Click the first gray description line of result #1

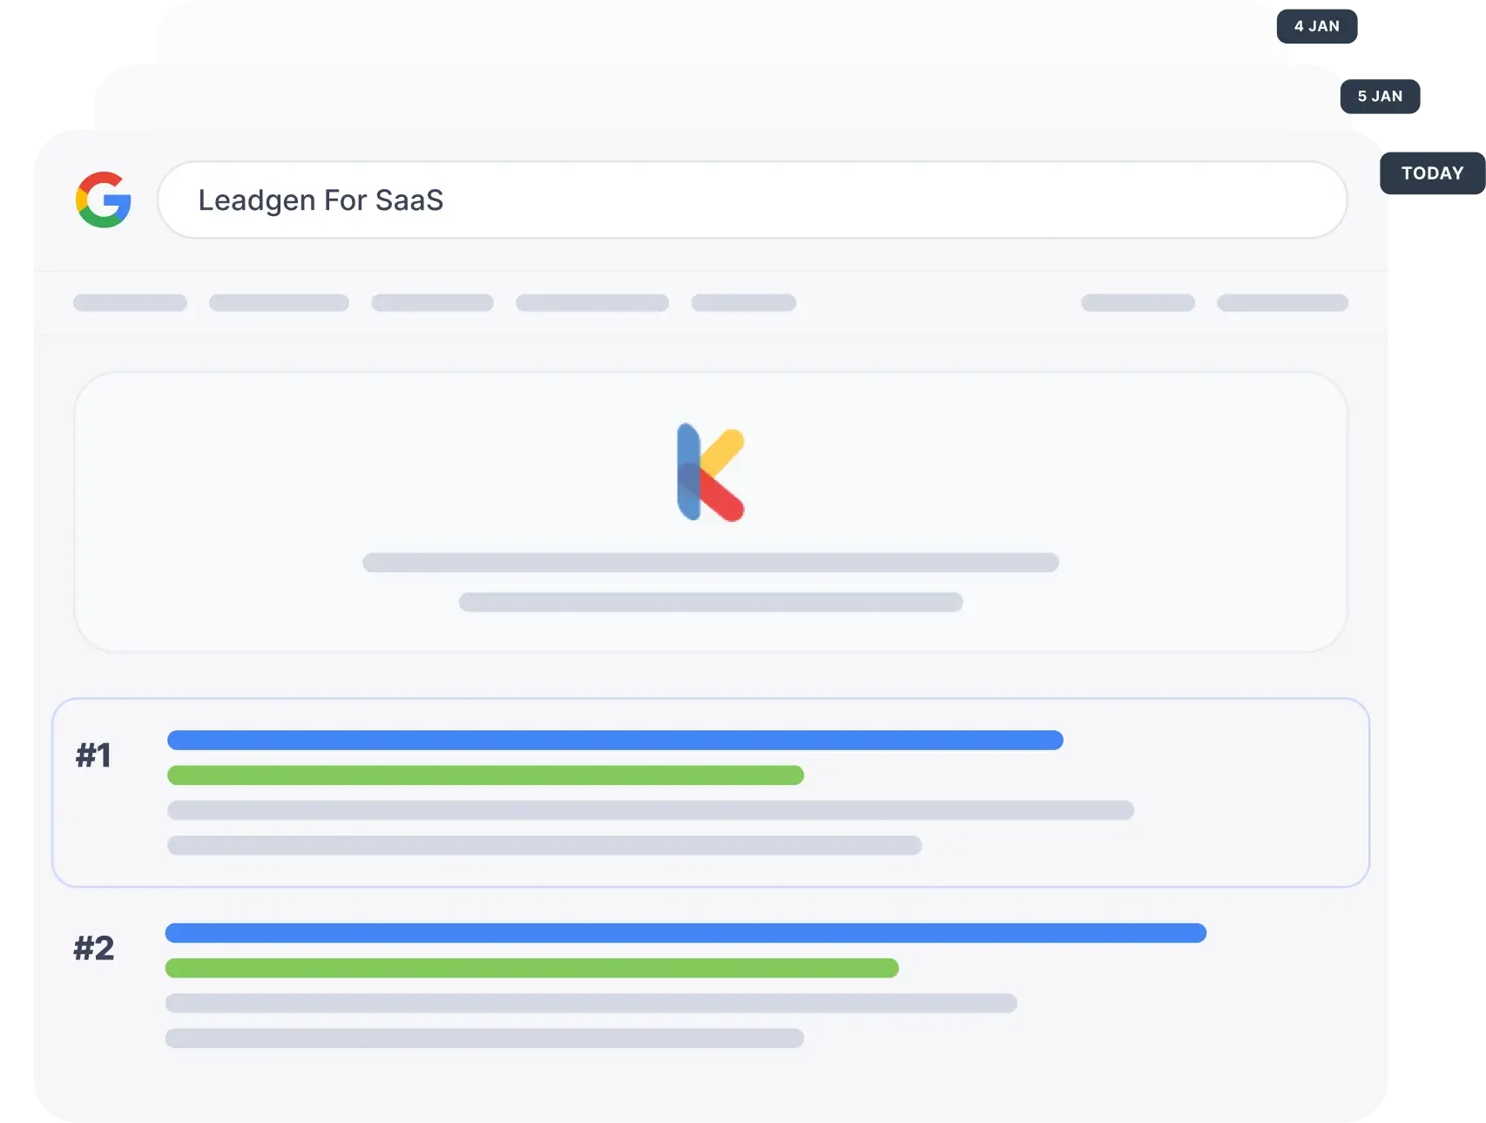(x=650, y=810)
